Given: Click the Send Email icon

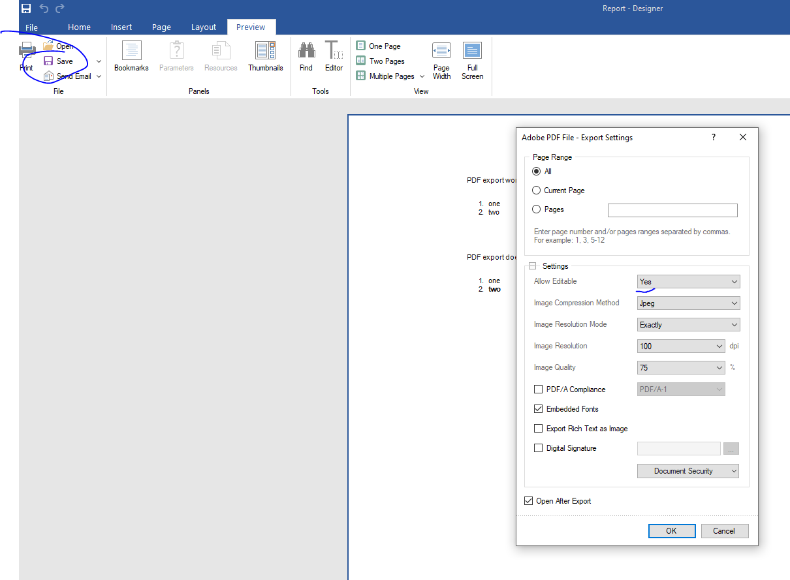Looking at the screenshot, I should (x=49, y=76).
